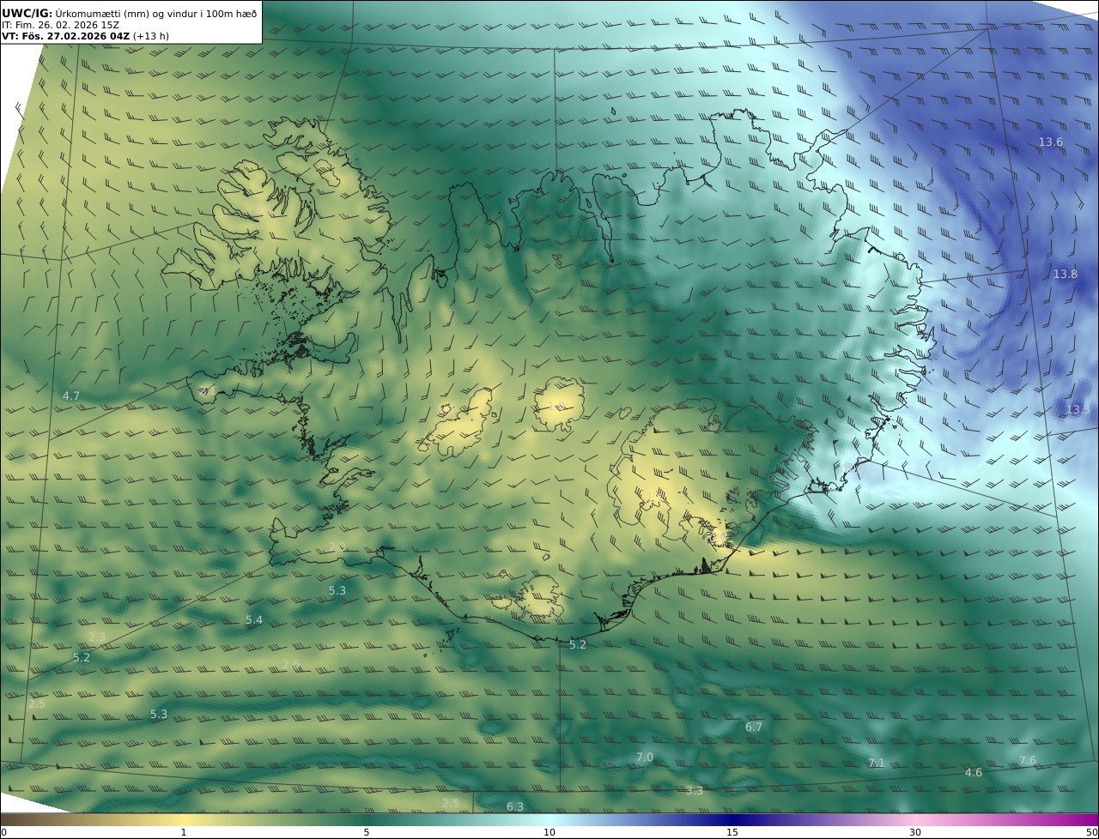Click the colour scale tick label 10
The image size is (1099, 839).
549,833
